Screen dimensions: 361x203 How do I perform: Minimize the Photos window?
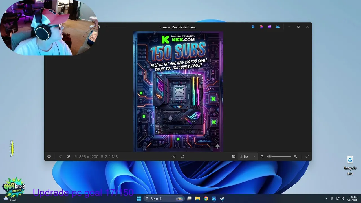tap(289, 27)
